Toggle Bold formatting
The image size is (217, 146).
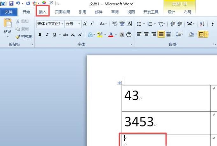tap(40, 35)
